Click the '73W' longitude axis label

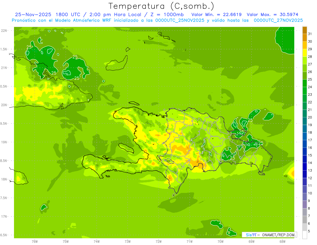coord(128,242)
